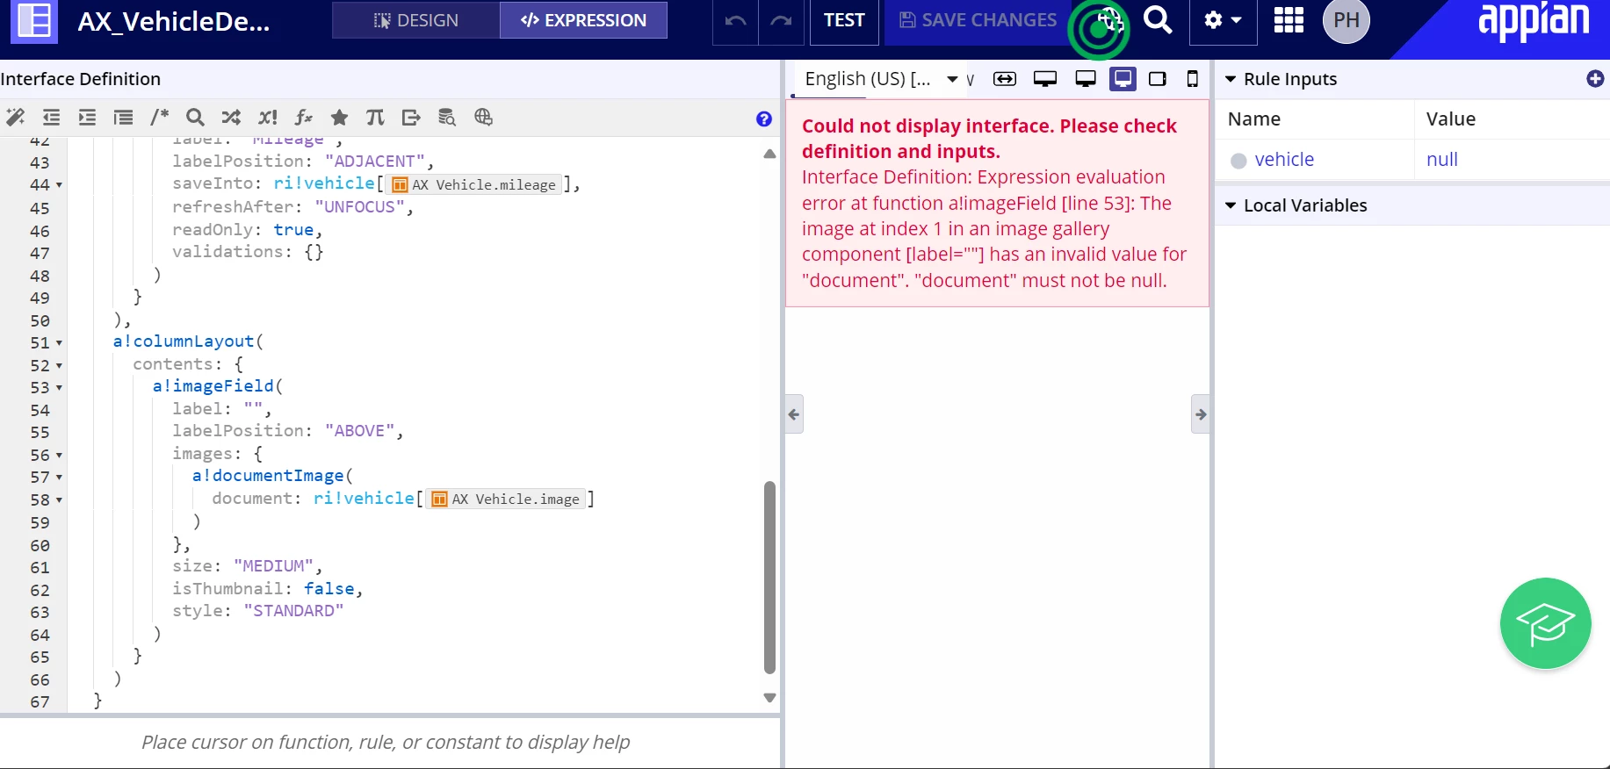
Task: Click the editor vertical scrollbar thumb
Action: [769, 577]
